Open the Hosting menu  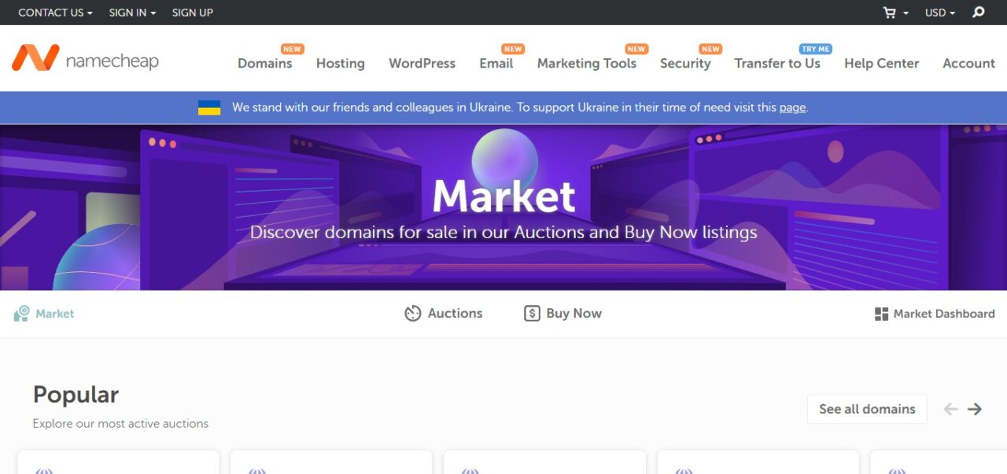tap(341, 64)
